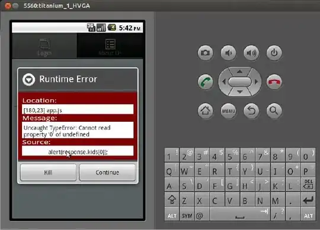This screenshot has width=320, height=230.
Task: Click the emulator MENU button
Action: (228, 111)
